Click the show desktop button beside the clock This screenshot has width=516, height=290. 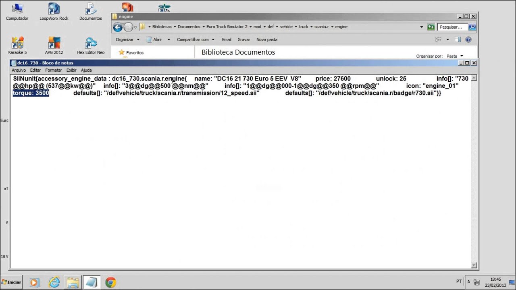coord(513,282)
